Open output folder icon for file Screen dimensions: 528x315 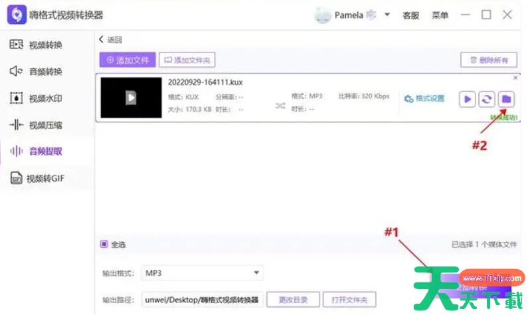pyautogui.click(x=506, y=99)
